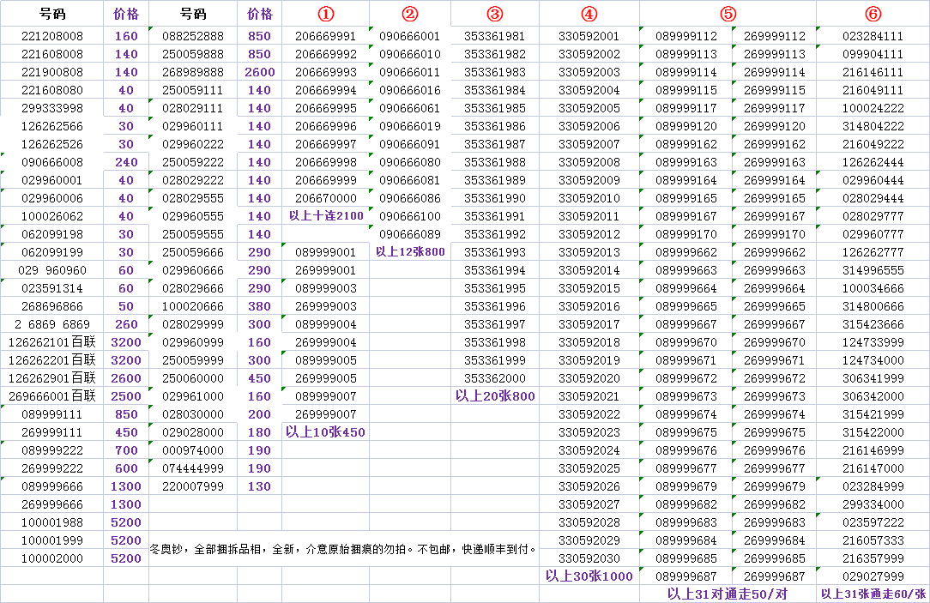Select price cell 2600 beside 268989888

260,72
